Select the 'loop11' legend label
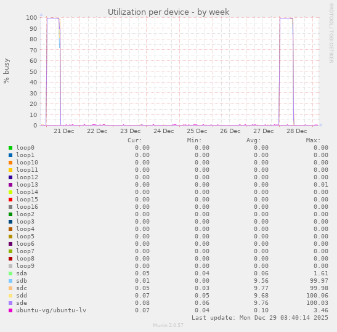The height and width of the screenshot is (332, 337). click(27, 170)
